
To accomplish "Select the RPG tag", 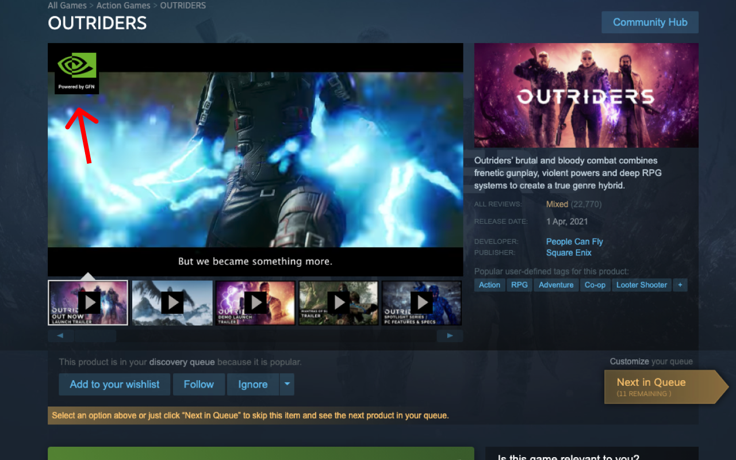I will 519,285.
